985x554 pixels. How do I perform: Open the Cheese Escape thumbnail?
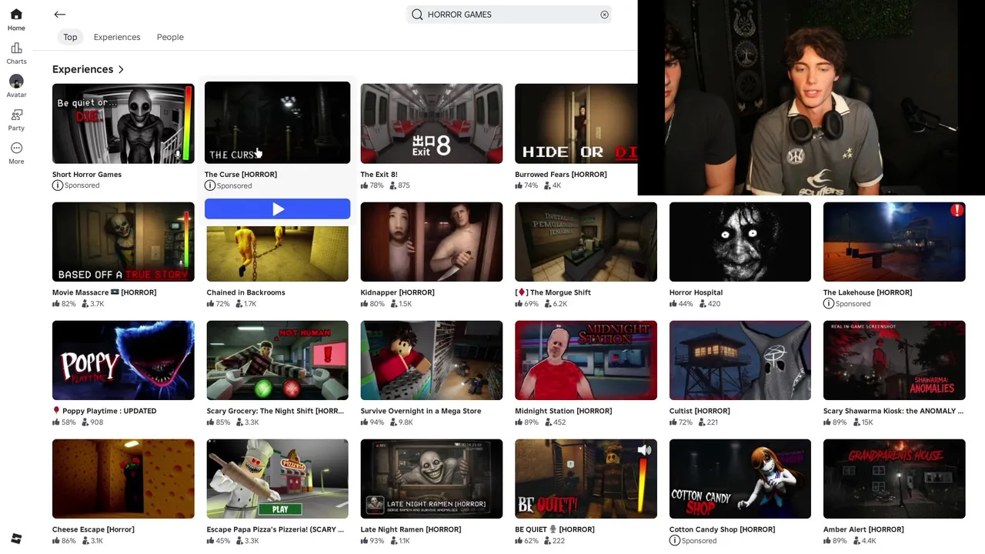tap(123, 479)
